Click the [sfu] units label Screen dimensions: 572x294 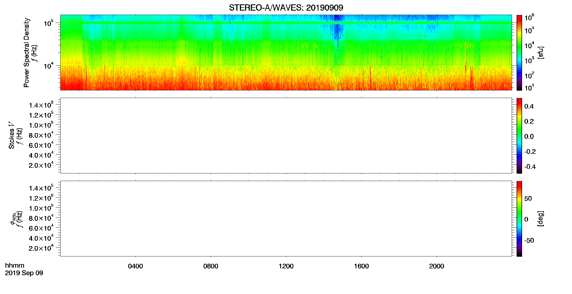point(540,53)
